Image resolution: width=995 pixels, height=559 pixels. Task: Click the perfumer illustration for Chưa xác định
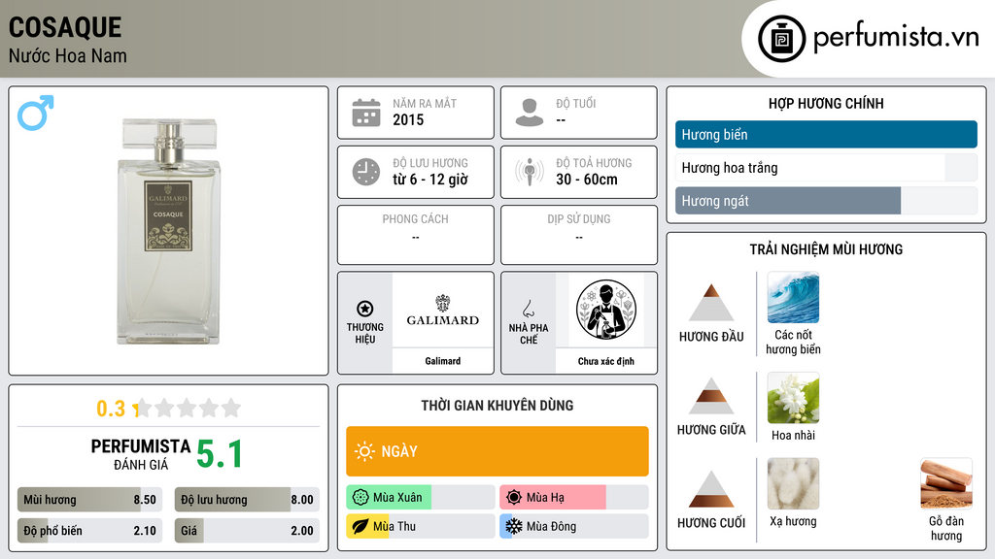click(606, 310)
